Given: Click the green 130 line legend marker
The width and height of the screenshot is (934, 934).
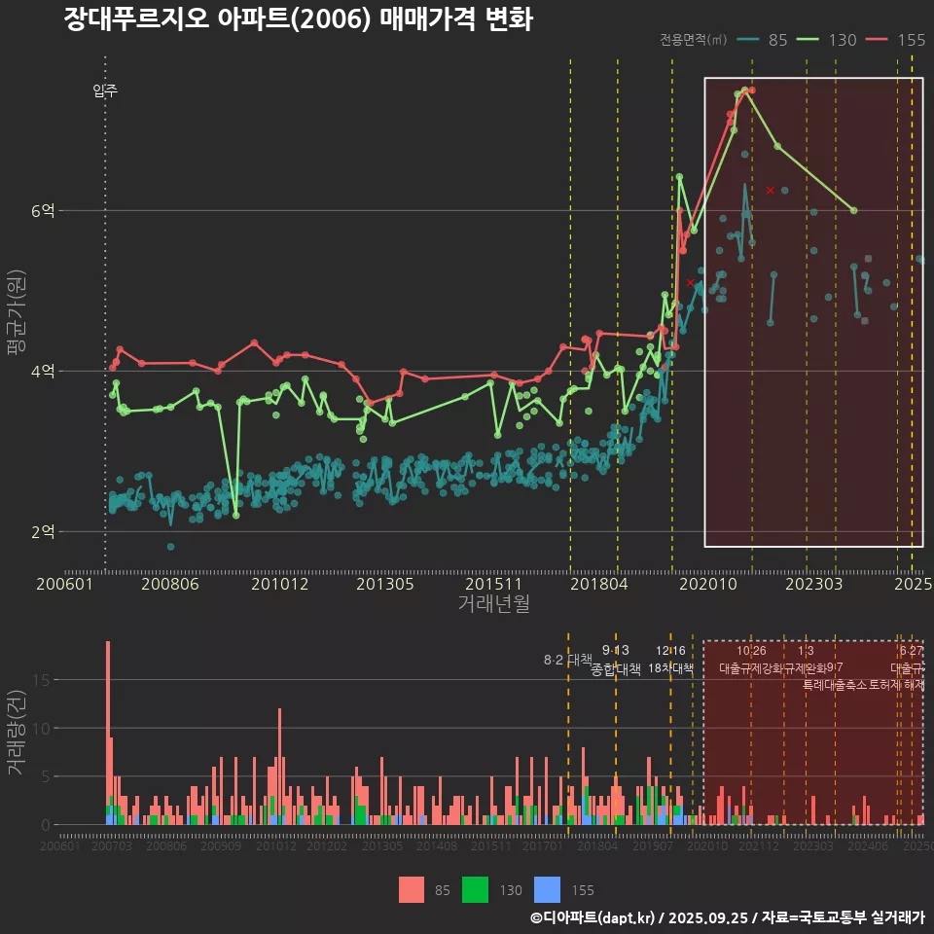Looking at the screenshot, I should [x=809, y=40].
